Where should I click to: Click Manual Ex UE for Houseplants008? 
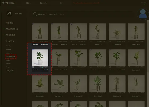(64, 70)
